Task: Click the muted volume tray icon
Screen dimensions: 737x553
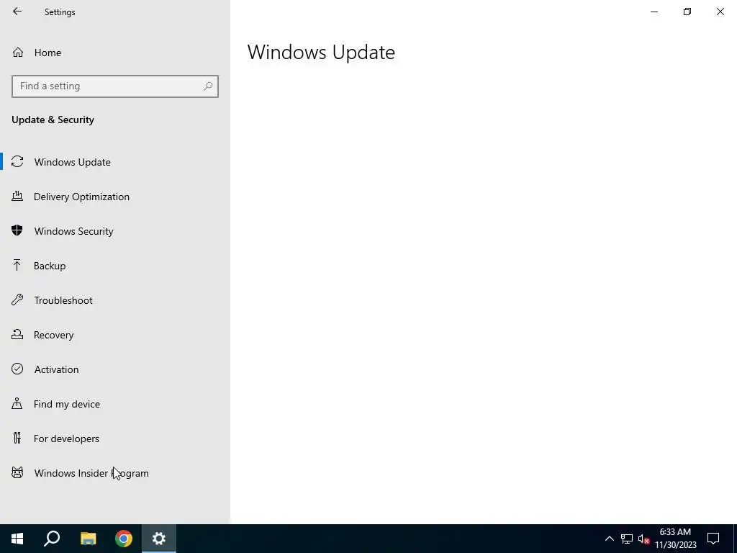Action: point(643,539)
